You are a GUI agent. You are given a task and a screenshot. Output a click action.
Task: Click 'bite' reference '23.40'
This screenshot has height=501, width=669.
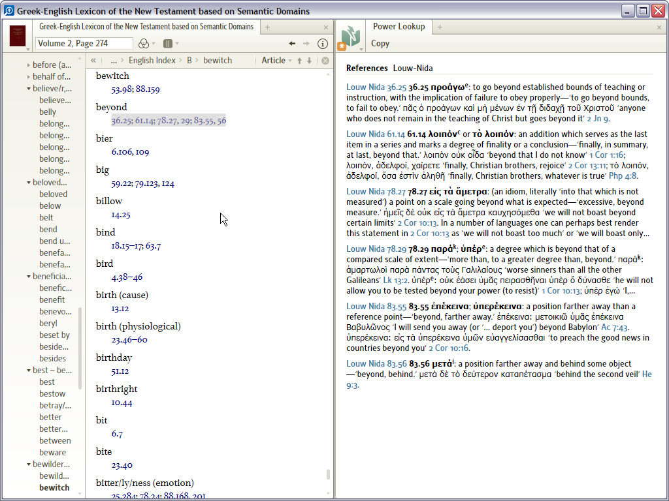tap(122, 464)
